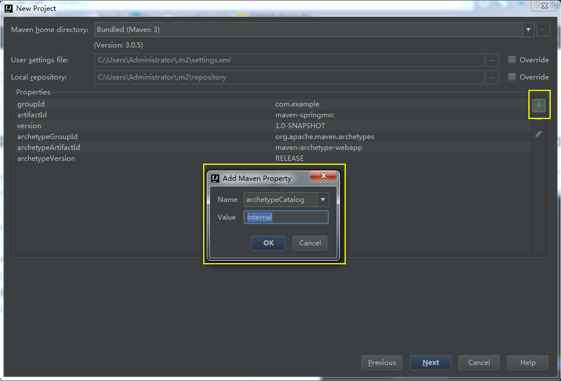This screenshot has height=381, width=561.
Task: Click the Value field containing internal
Action: 286,217
